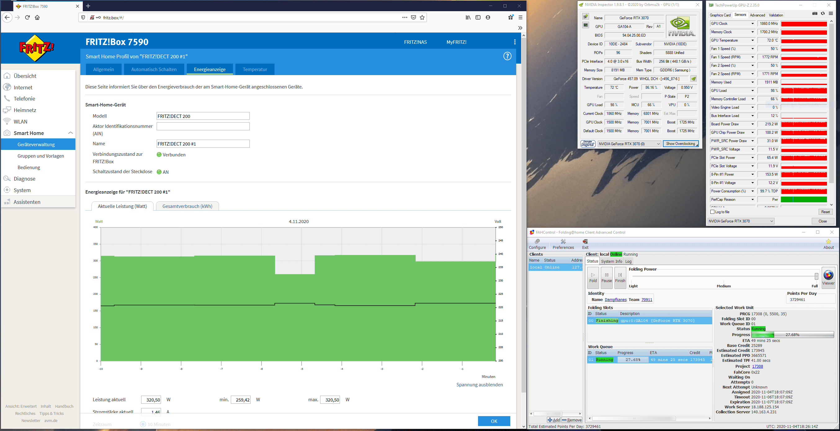Click Spannung ausblenden link

(x=480, y=384)
